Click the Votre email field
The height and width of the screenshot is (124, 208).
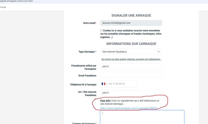[131, 23]
